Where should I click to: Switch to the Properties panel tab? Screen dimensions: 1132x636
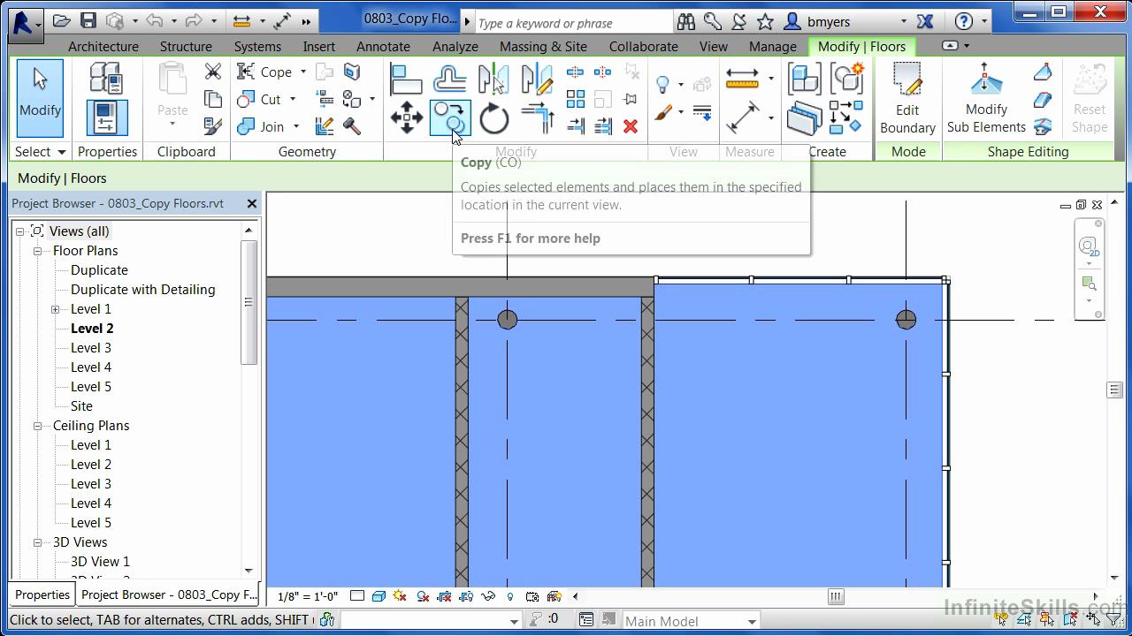42,594
